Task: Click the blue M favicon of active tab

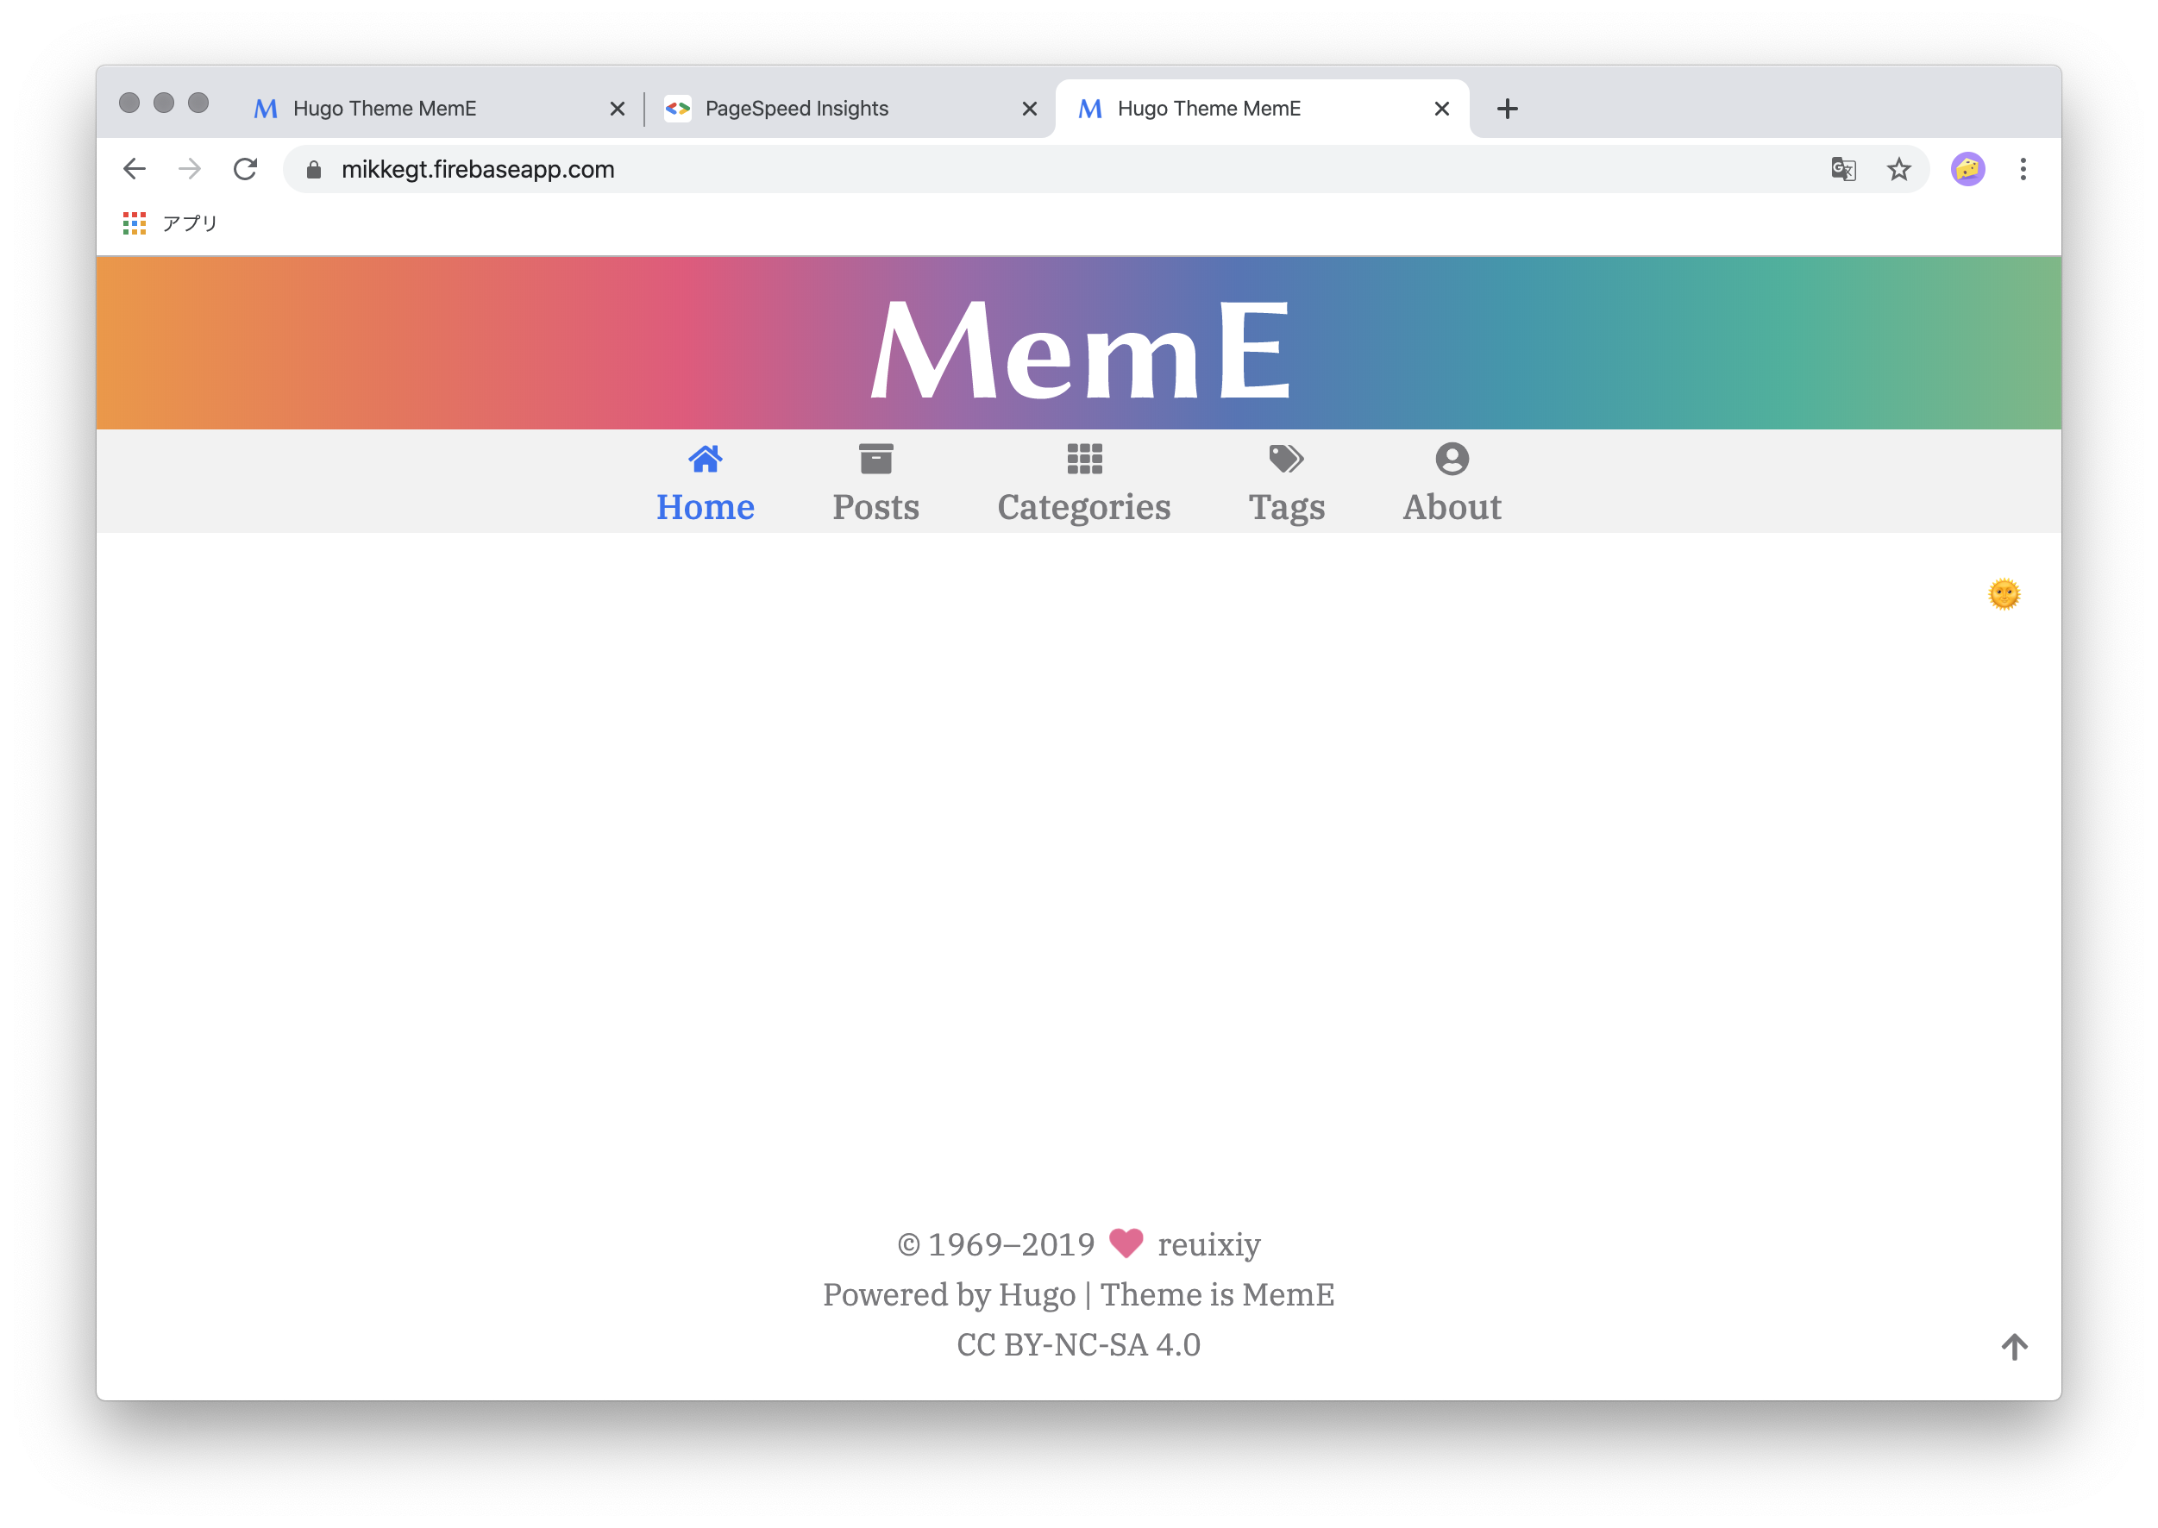Action: (1088, 110)
